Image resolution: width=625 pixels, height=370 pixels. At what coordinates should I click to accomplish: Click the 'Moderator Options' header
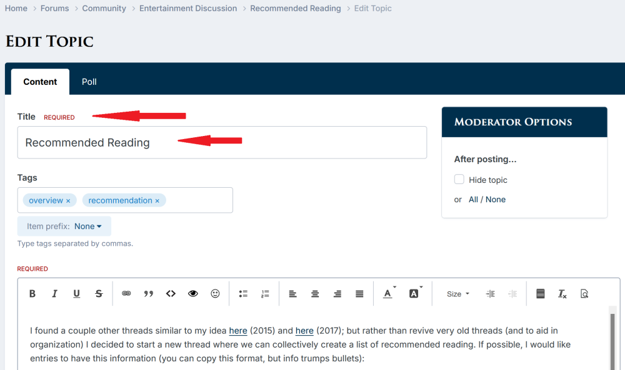pos(513,122)
